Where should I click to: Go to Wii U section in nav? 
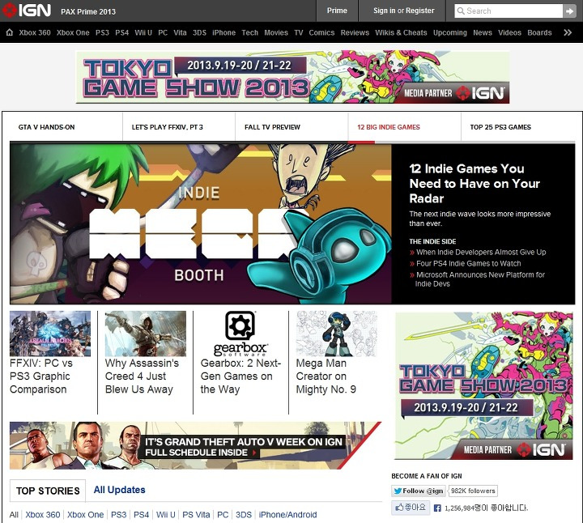tap(143, 32)
